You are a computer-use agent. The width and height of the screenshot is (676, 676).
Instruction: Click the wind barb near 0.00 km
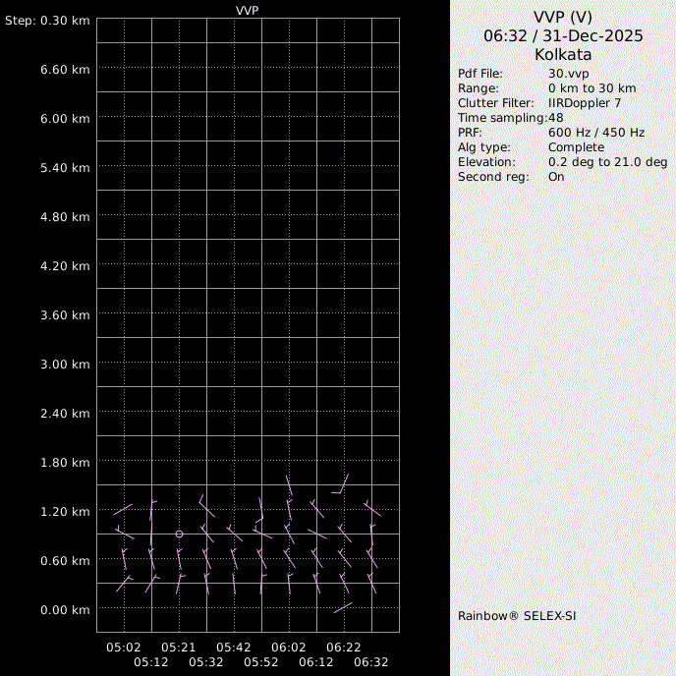click(x=343, y=607)
